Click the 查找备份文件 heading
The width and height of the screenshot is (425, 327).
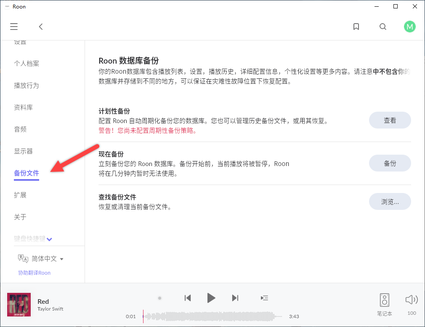click(x=117, y=197)
